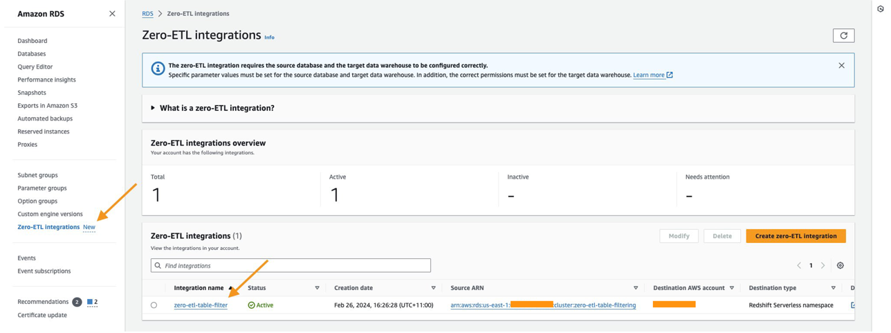The height and width of the screenshot is (333, 891).
Task: Open Dashboard in sidebar
Action: point(33,41)
